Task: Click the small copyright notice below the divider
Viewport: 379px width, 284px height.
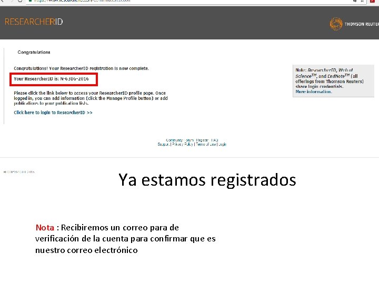Action: 19,172
